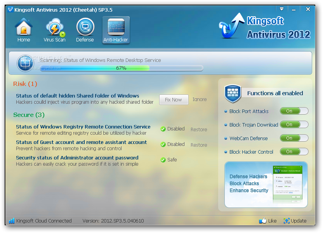Open Guest account and remote assistant status
This screenshot has width=323, height=233.
point(82,142)
